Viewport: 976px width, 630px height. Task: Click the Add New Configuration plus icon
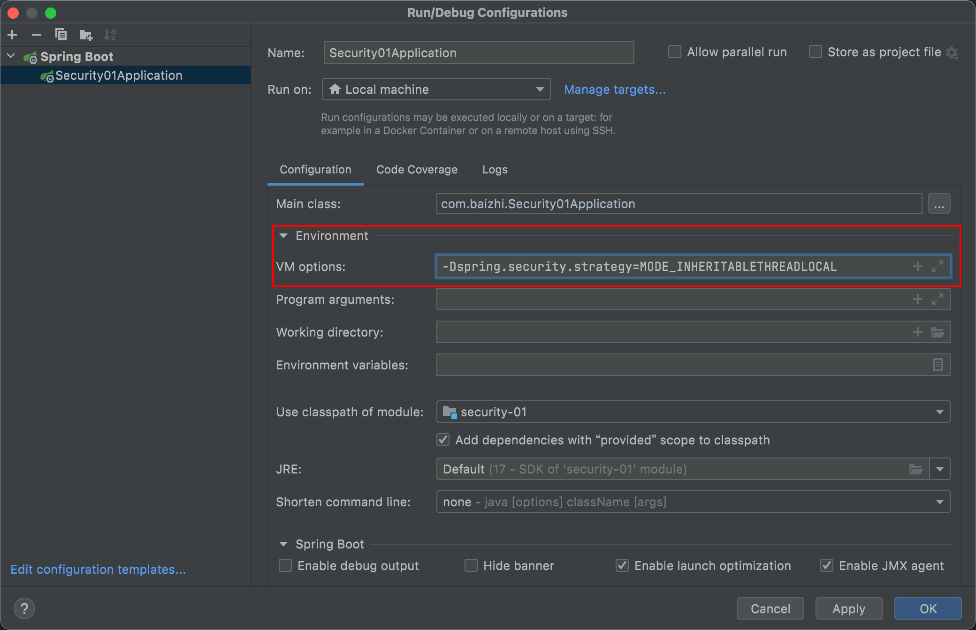click(13, 35)
